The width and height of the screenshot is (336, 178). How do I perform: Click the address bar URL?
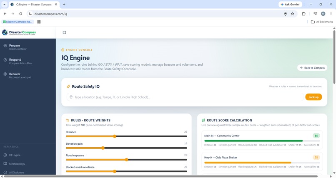coord(51,14)
